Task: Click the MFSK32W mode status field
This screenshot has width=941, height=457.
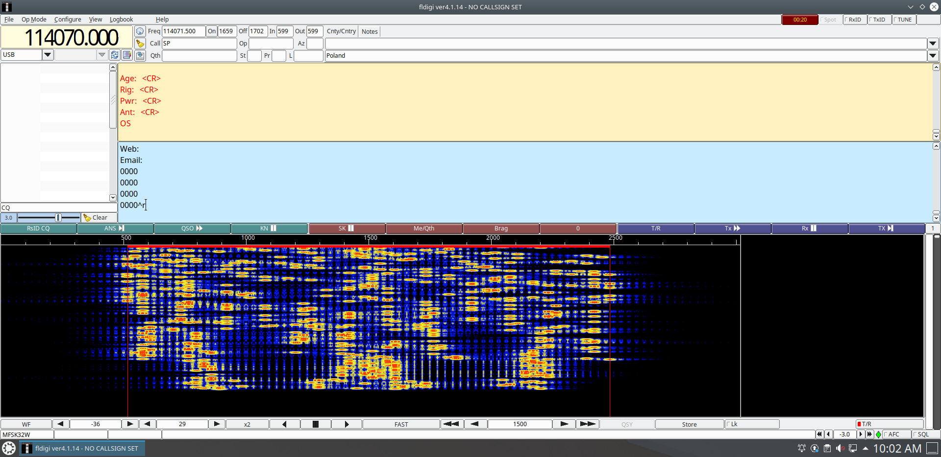Action: 27,434
